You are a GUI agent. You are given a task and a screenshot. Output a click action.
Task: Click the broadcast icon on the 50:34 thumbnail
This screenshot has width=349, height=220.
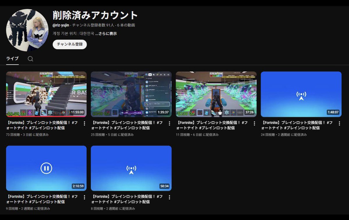pos(131,170)
